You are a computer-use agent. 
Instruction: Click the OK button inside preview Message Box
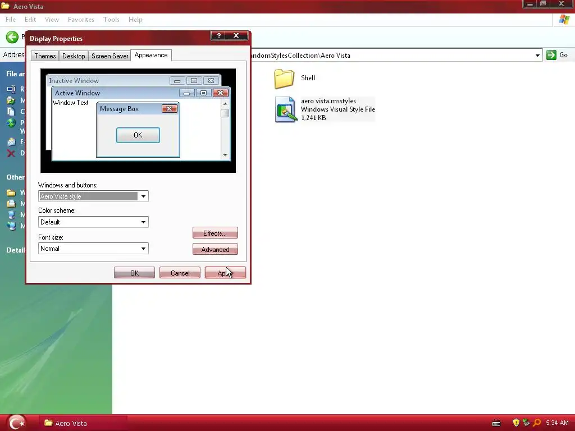tap(138, 135)
